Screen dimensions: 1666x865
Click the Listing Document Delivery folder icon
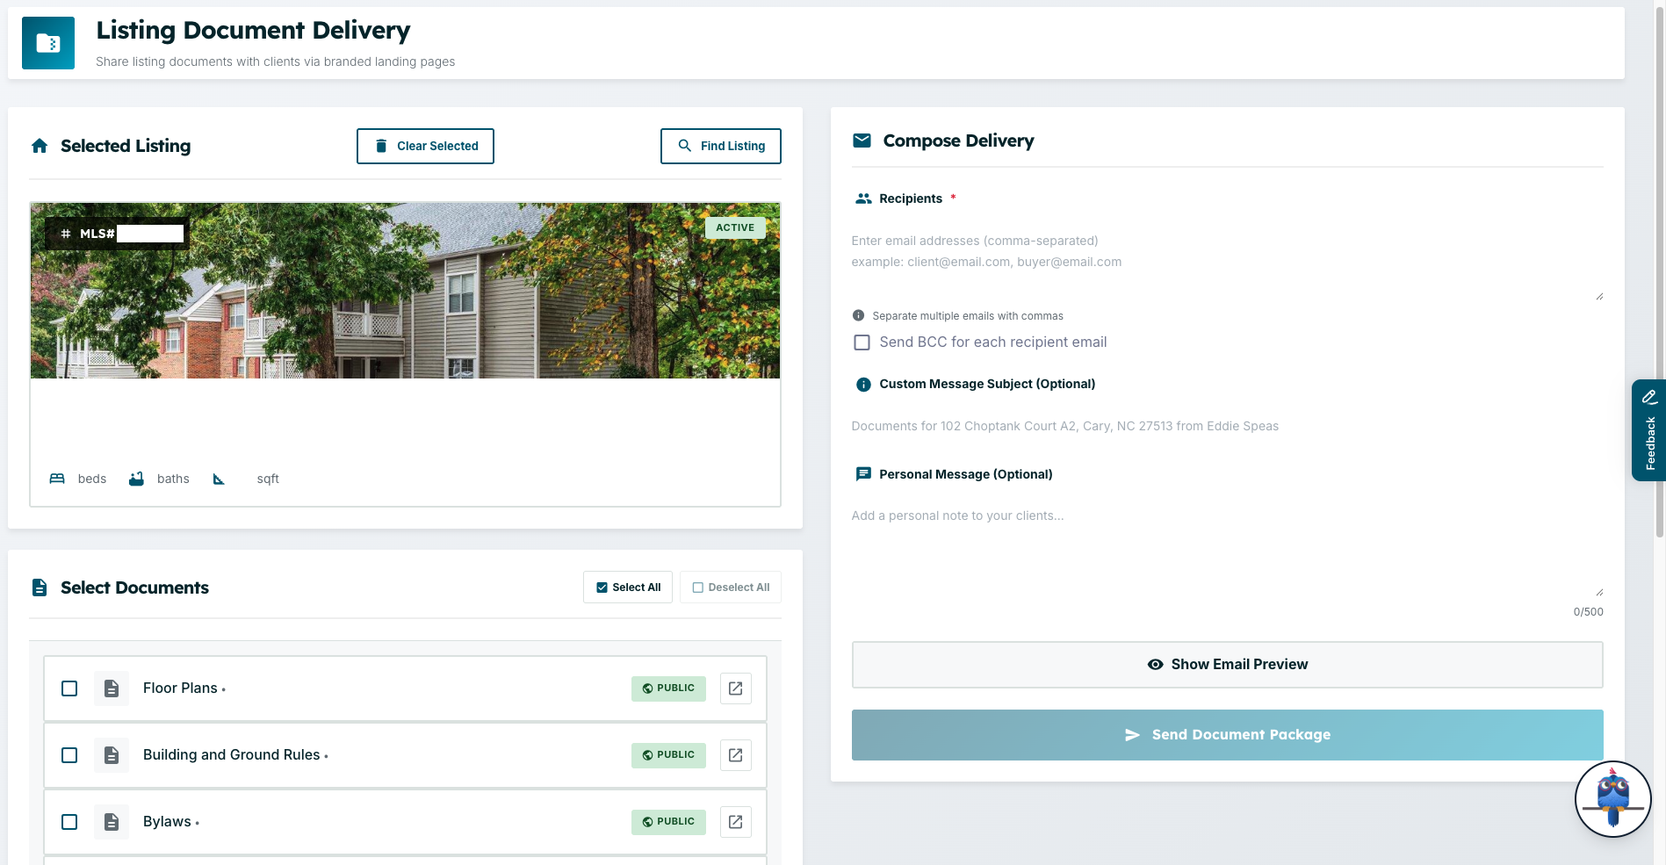48,43
